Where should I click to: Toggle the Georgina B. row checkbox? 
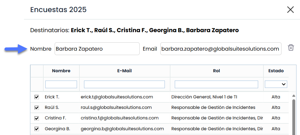(x=37, y=129)
